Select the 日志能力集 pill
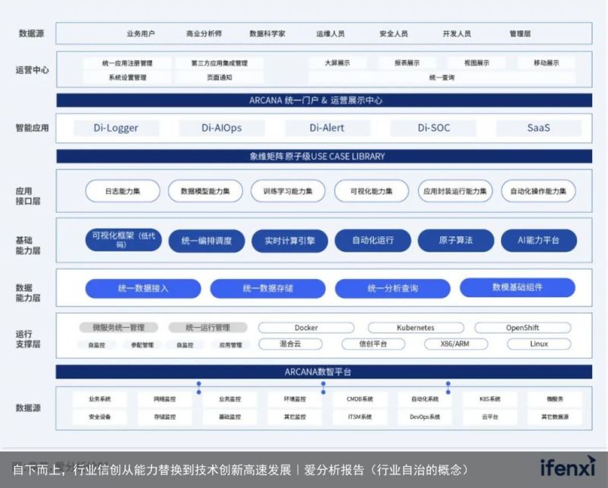Image resolution: width=608 pixels, height=488 pixels. [122, 191]
